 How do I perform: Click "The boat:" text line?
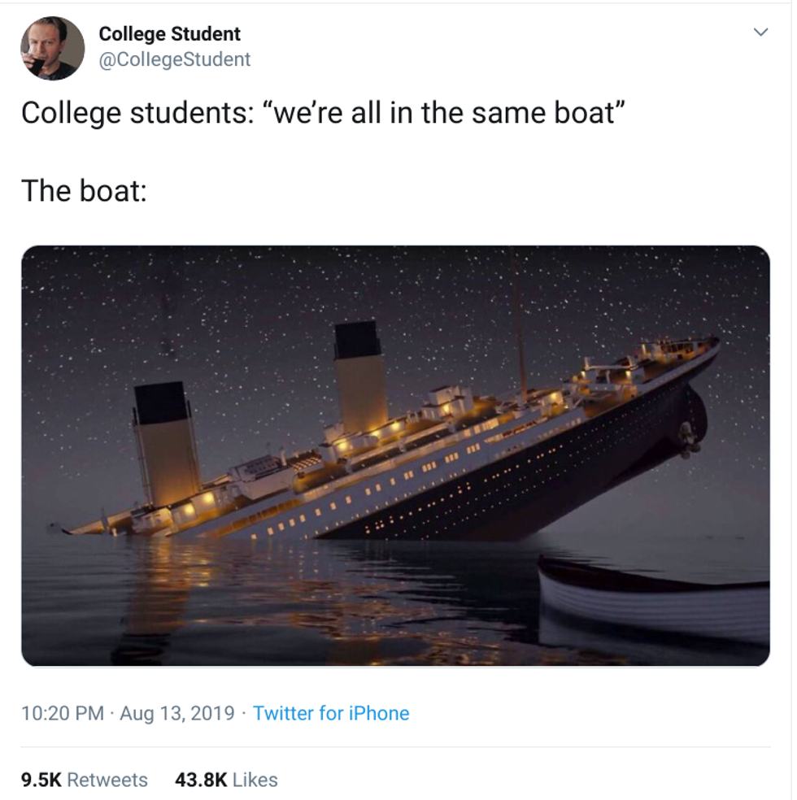tap(84, 191)
